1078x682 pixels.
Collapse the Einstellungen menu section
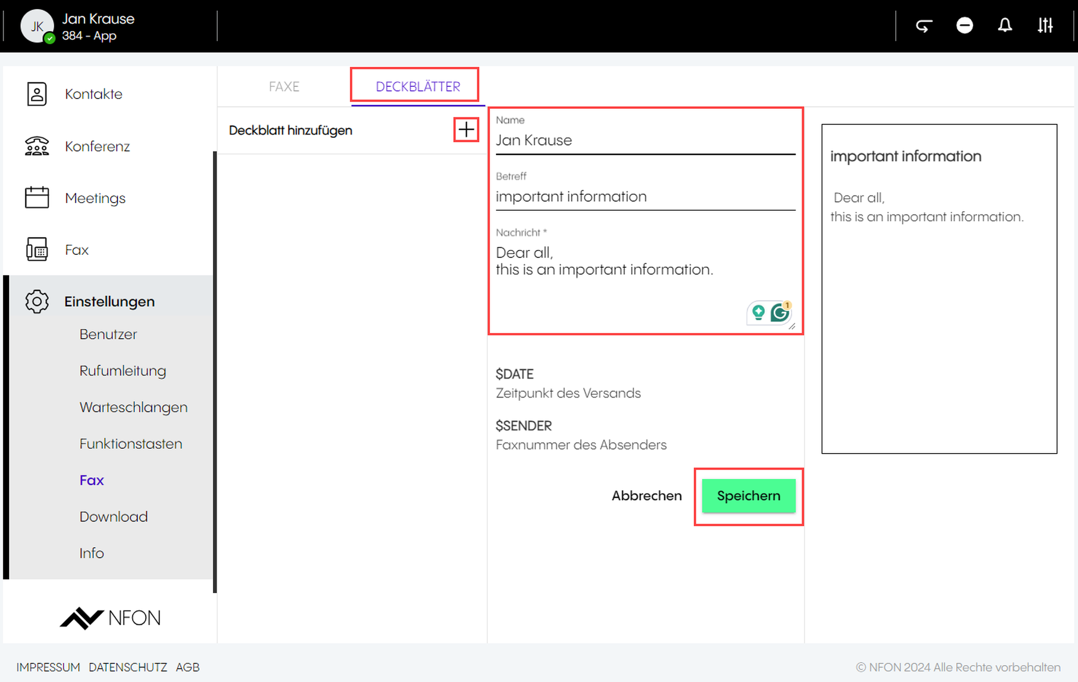click(109, 302)
